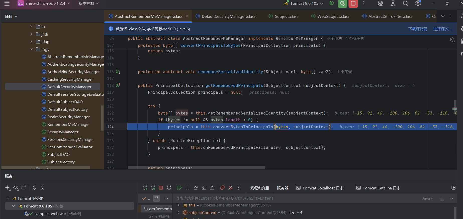Click Step Into debug arrow
463x219 pixels.
point(204,188)
